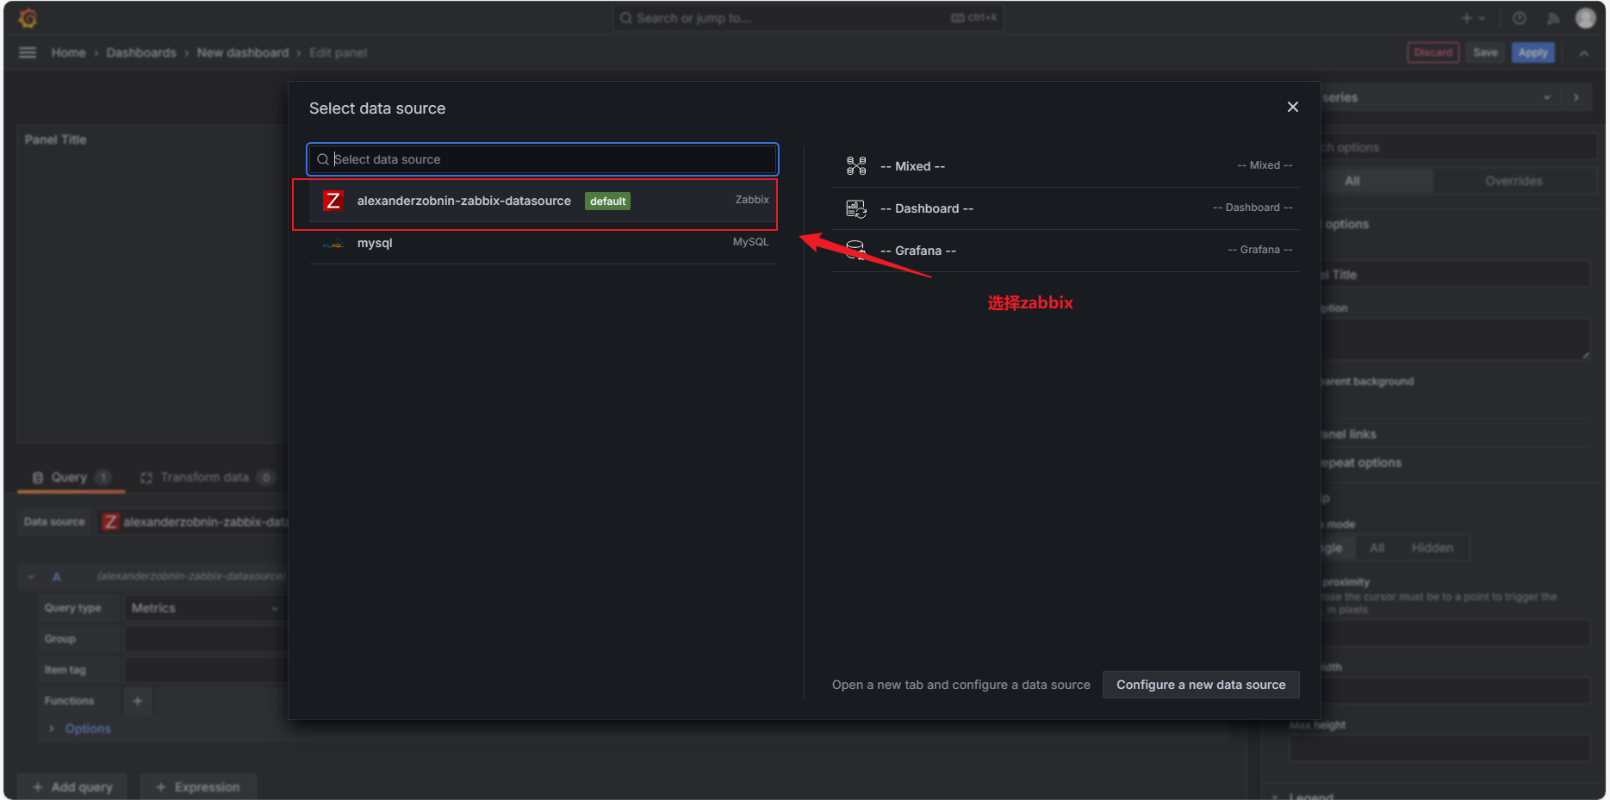Select Hidden tooltip mode option
Viewport: 1610px width, 800px height.
click(x=1433, y=548)
